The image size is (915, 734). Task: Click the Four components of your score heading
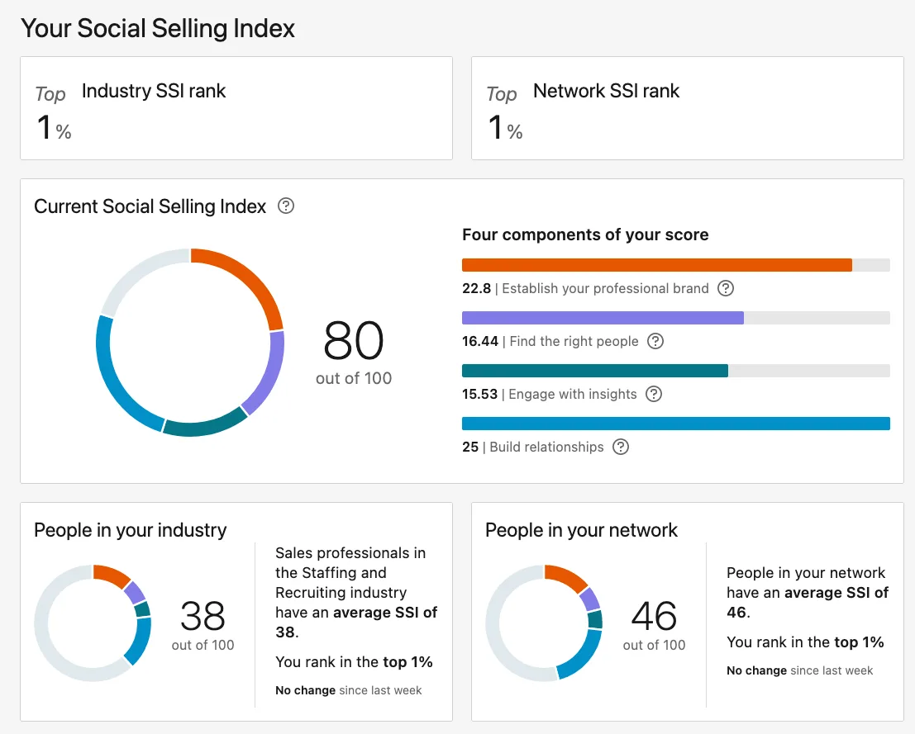tap(584, 234)
